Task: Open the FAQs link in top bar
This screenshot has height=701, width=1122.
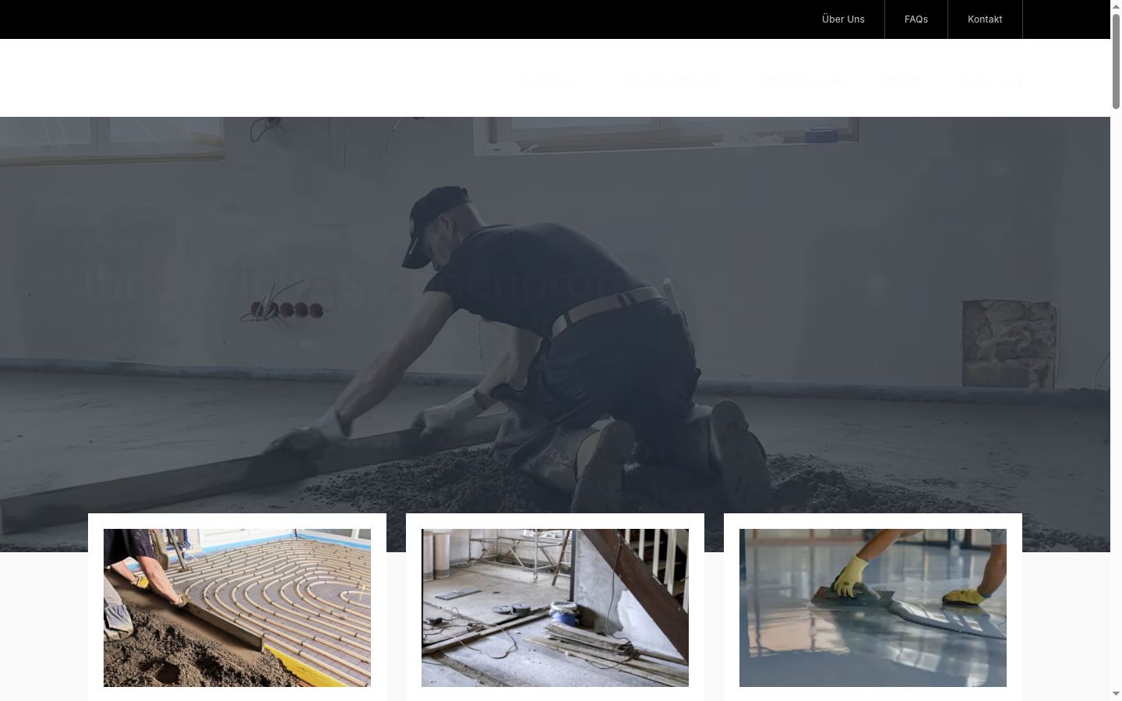Action: [916, 19]
